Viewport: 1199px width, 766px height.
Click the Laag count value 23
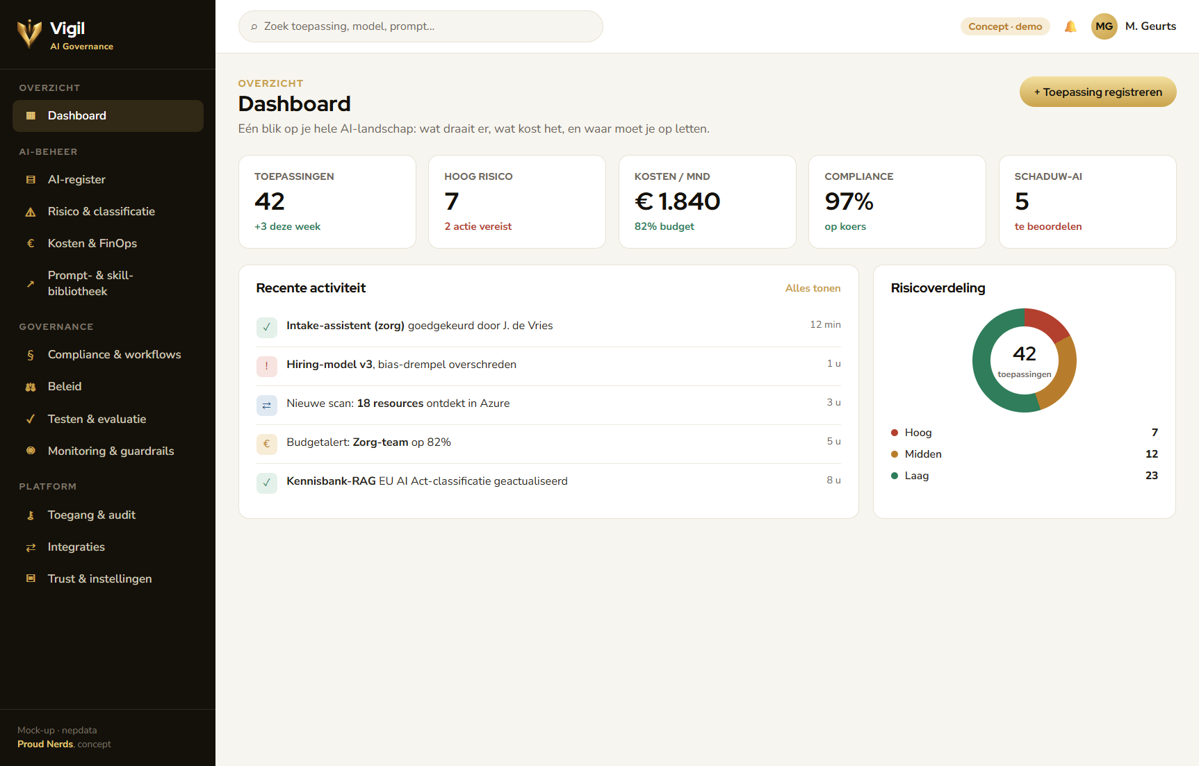coord(1152,476)
